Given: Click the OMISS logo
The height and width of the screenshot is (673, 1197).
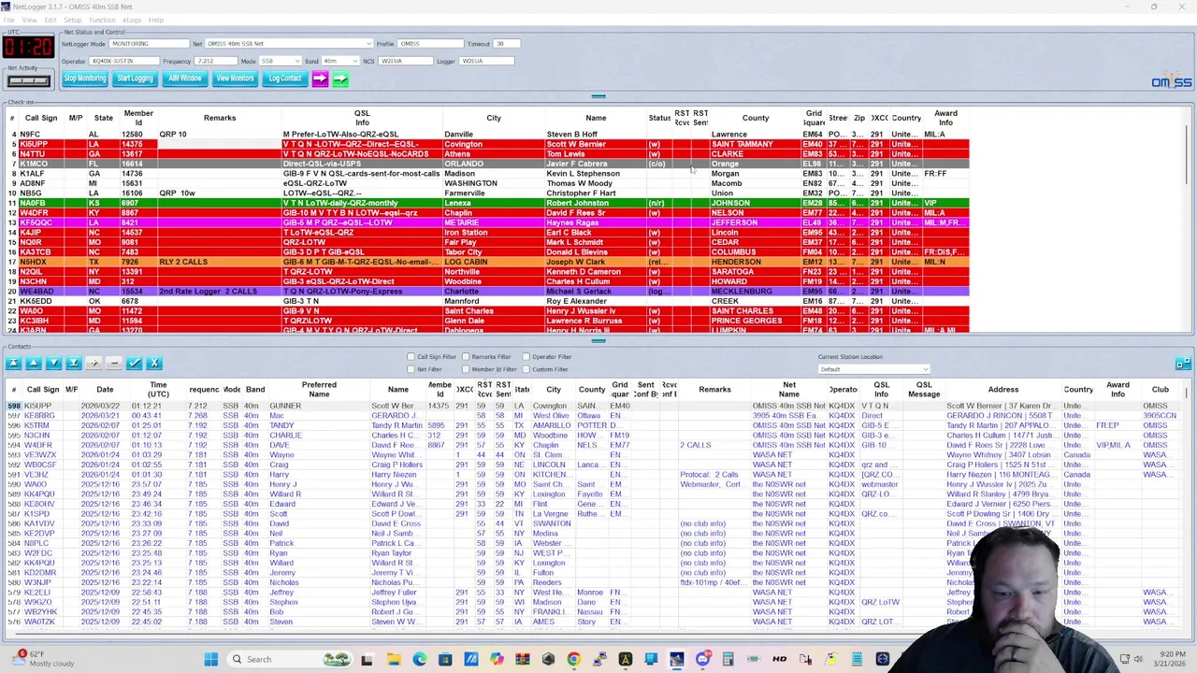Looking at the screenshot, I should (1171, 81).
